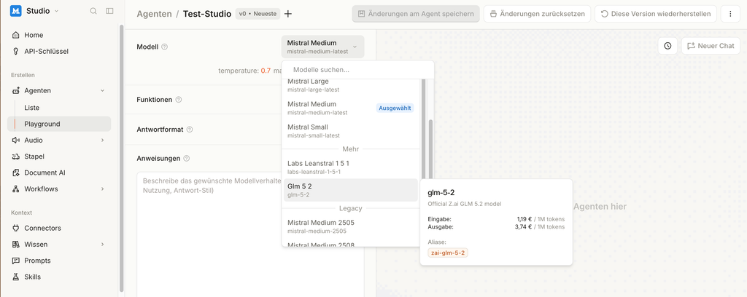
Task: Click the Document AI icon
Action: (16, 173)
